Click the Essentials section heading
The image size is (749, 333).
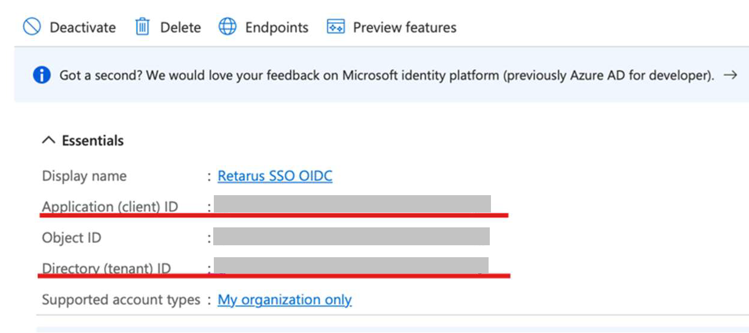point(93,141)
